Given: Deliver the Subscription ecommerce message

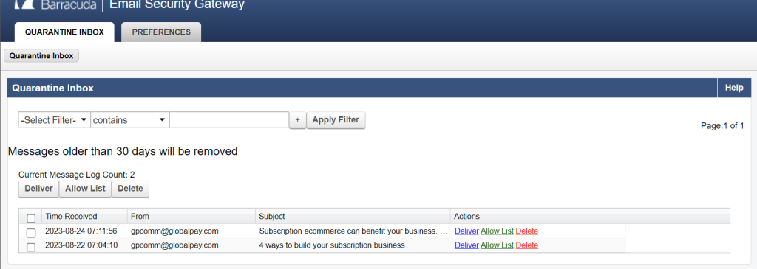Looking at the screenshot, I should [466, 231].
